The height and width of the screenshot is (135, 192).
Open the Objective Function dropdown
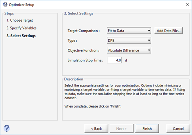tap(129, 50)
